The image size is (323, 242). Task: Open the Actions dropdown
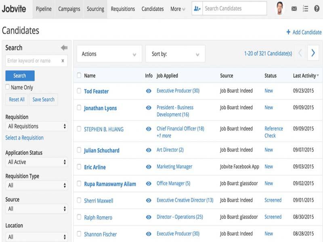click(109, 54)
